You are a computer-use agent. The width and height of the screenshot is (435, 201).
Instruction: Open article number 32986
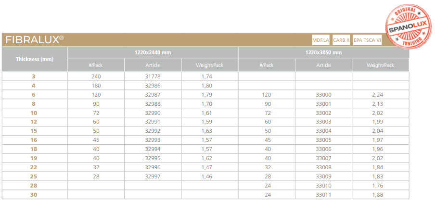point(153,86)
